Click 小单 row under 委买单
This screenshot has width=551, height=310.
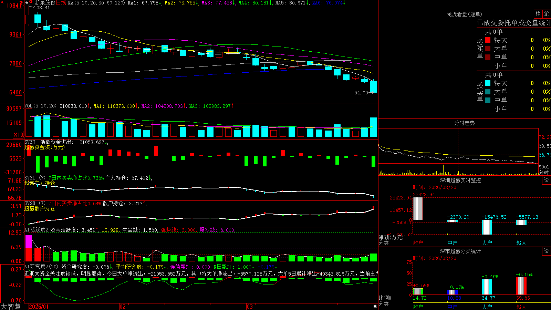(518, 66)
